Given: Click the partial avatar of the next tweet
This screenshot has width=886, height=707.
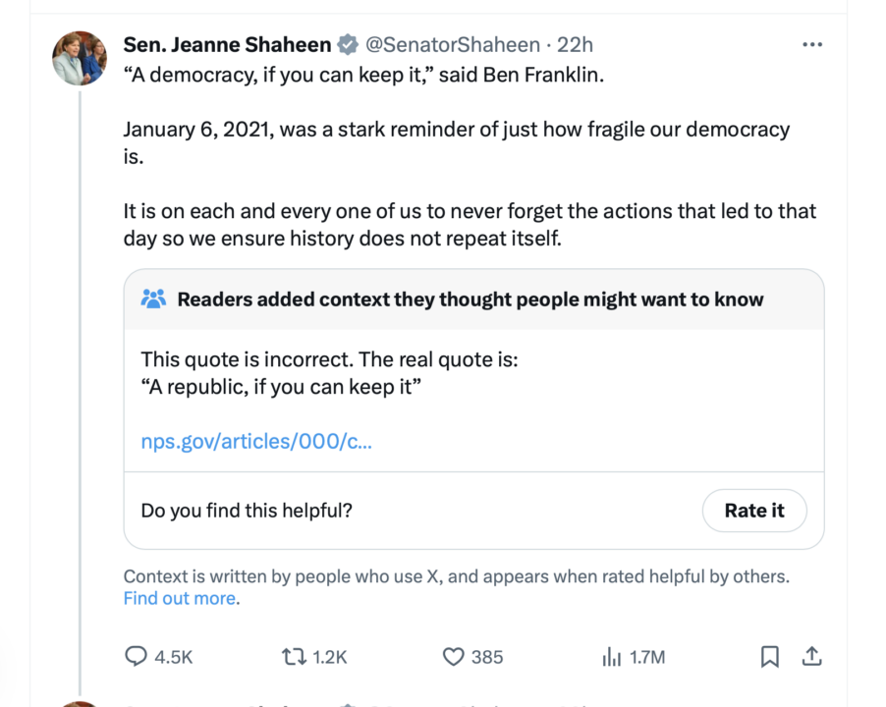Looking at the screenshot, I should pyautogui.click(x=80, y=701).
